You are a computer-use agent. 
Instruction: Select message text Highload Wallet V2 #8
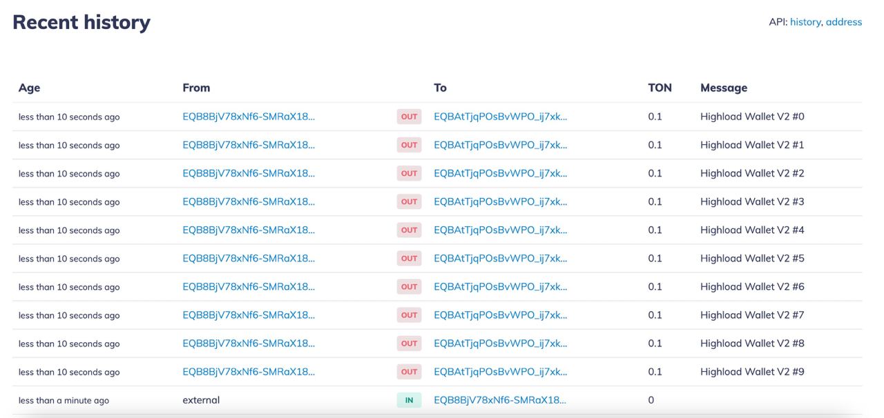click(x=752, y=343)
